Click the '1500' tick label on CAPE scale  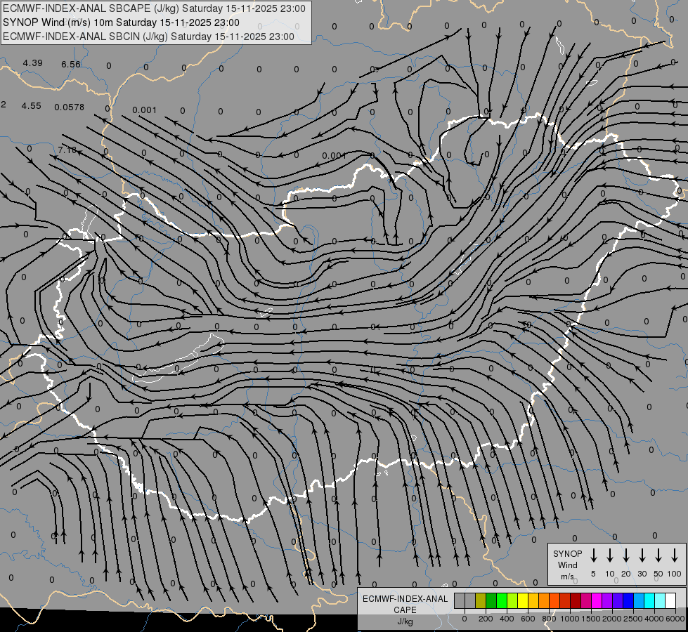590,619
